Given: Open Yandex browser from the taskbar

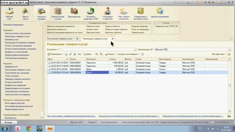Looking at the screenshot, I should point(17,129).
